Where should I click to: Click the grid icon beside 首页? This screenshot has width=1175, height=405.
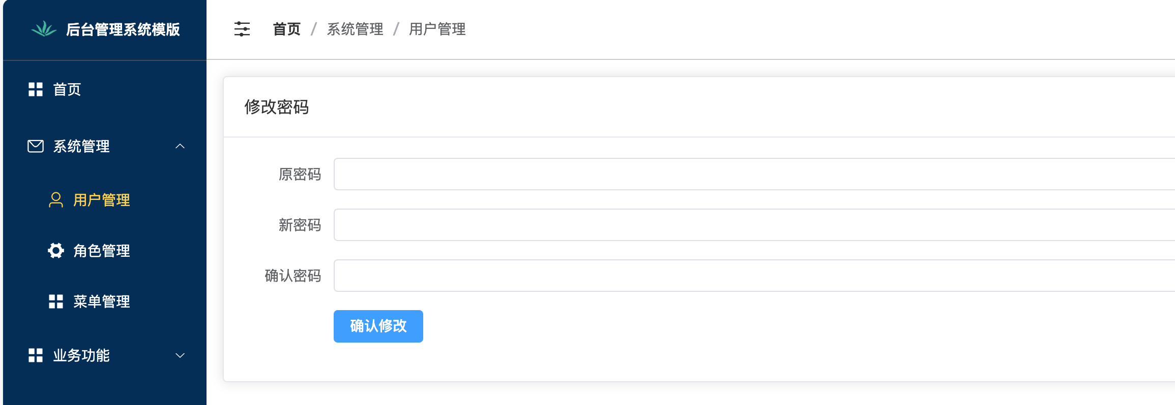(36, 89)
